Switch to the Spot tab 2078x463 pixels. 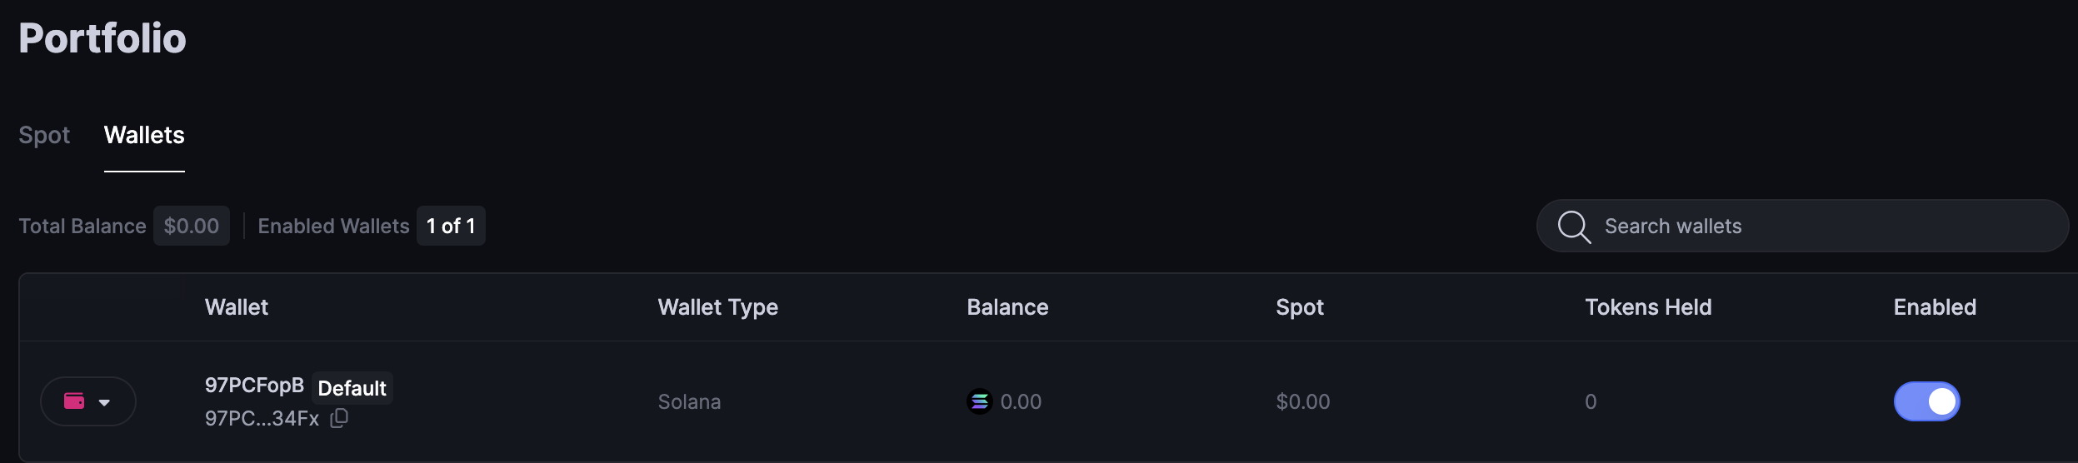point(44,135)
